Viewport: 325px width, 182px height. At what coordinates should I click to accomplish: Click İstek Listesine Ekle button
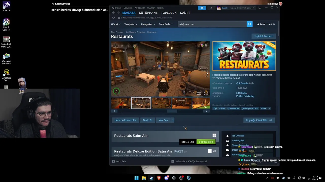(125, 120)
